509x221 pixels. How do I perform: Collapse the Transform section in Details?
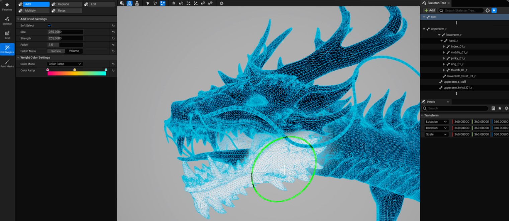[x=422, y=115]
